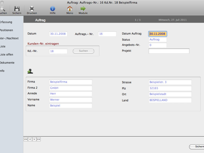Click the Firma 2 field with GmbH

pyautogui.click(x=71, y=88)
